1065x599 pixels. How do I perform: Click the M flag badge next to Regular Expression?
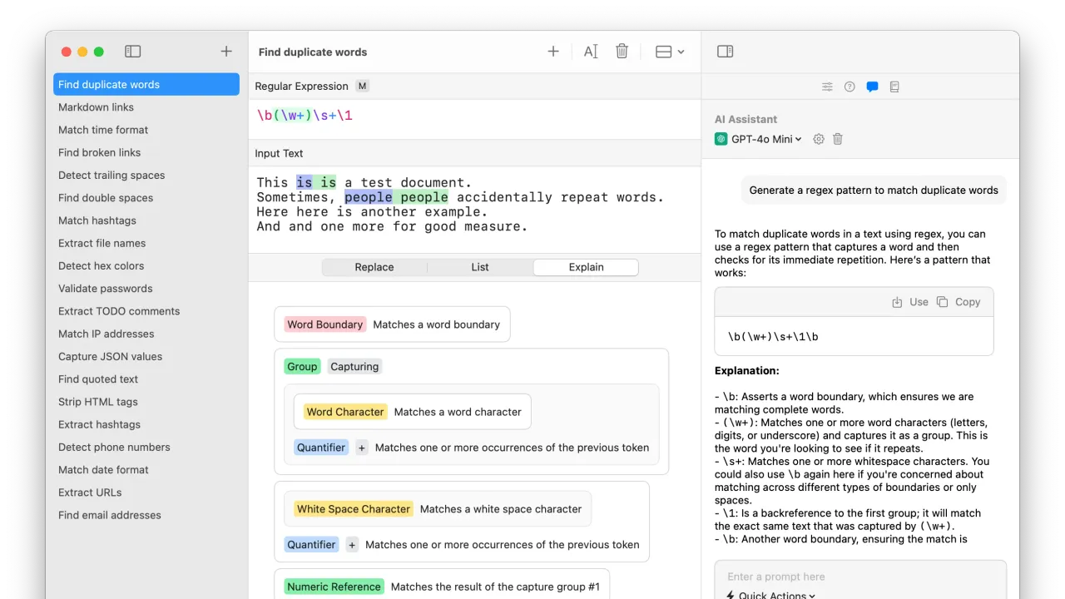pos(362,86)
